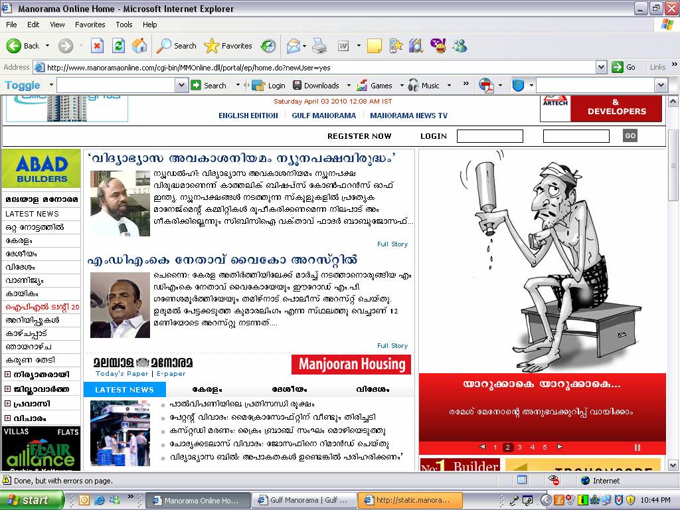Open the Favorites menu
Screen dimensions: 680x510
[90, 24]
